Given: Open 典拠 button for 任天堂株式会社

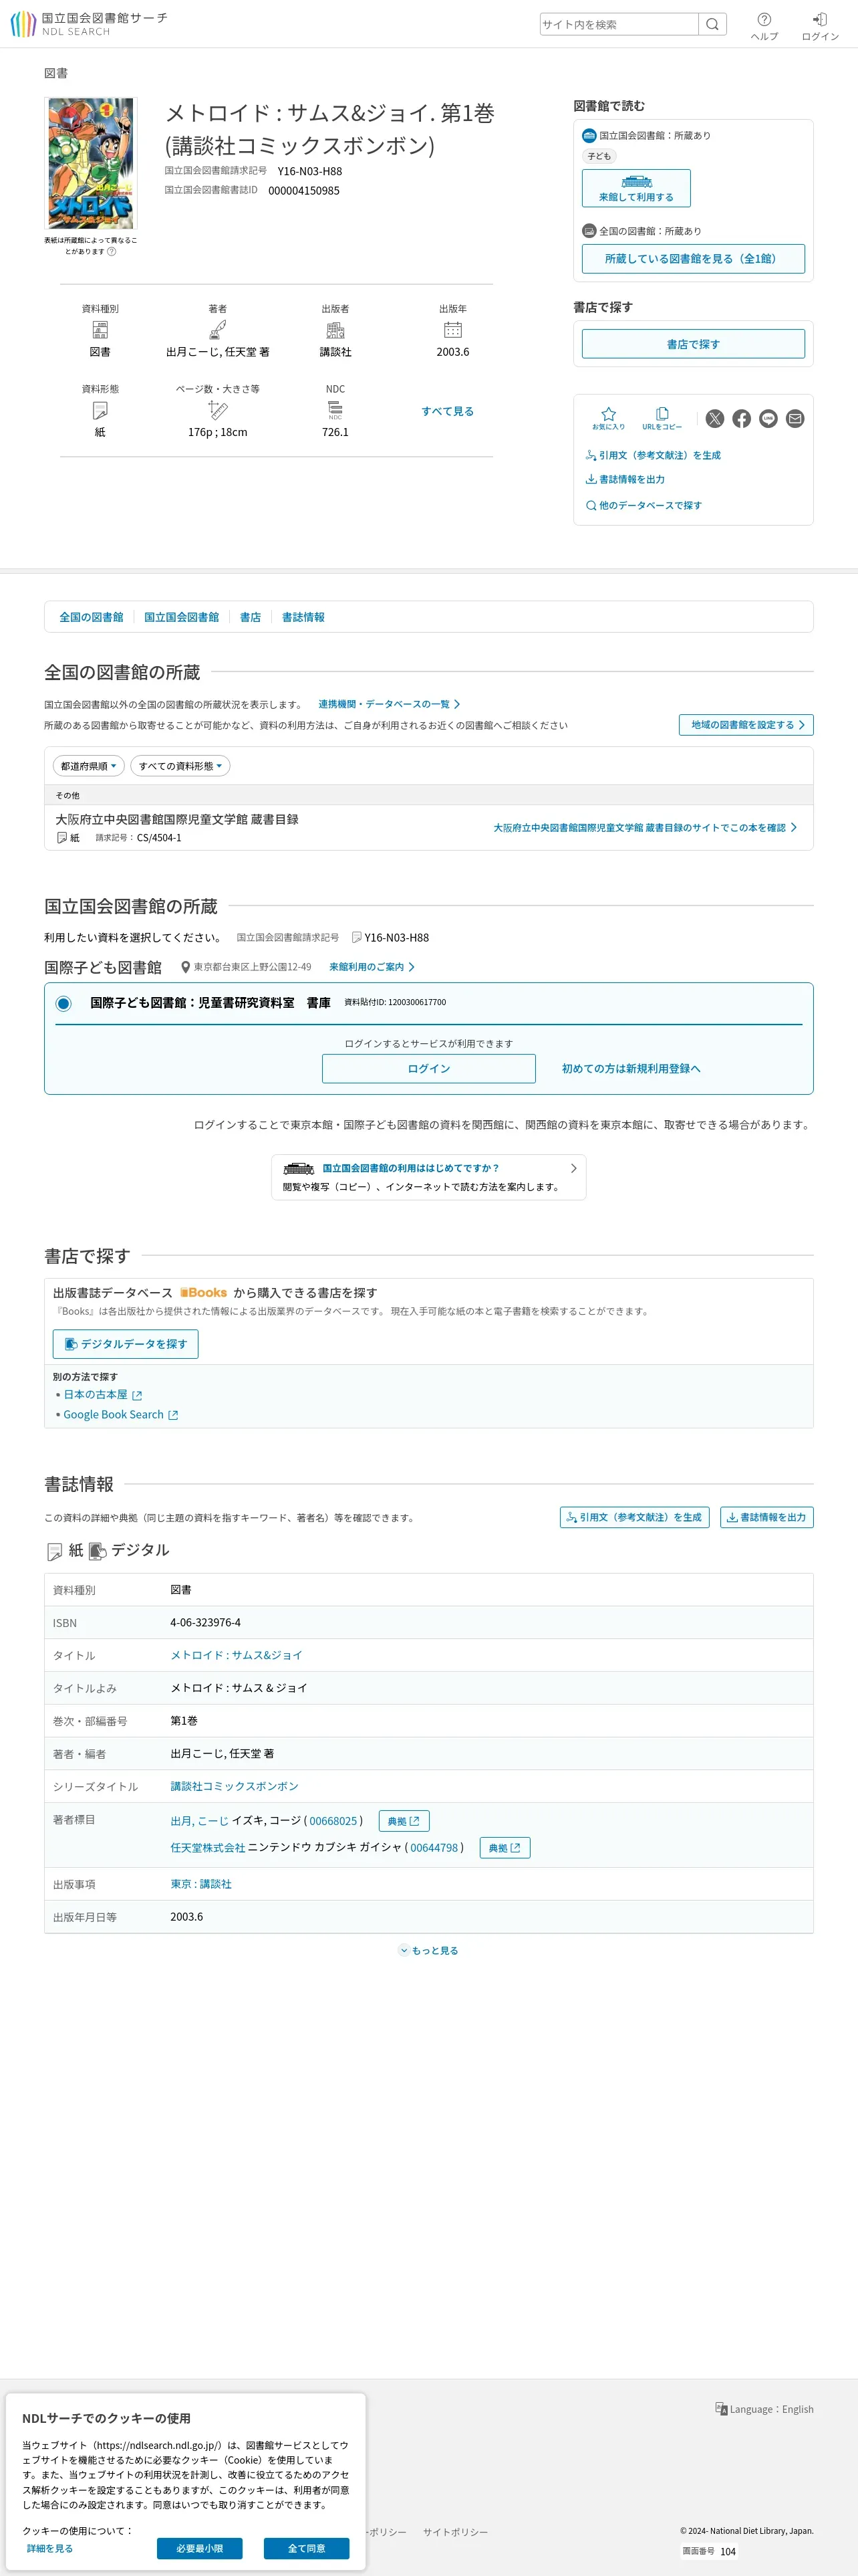Looking at the screenshot, I should (x=505, y=1848).
